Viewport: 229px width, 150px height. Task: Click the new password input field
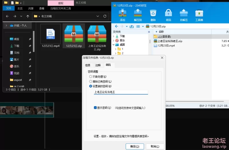[x=121, y=92]
